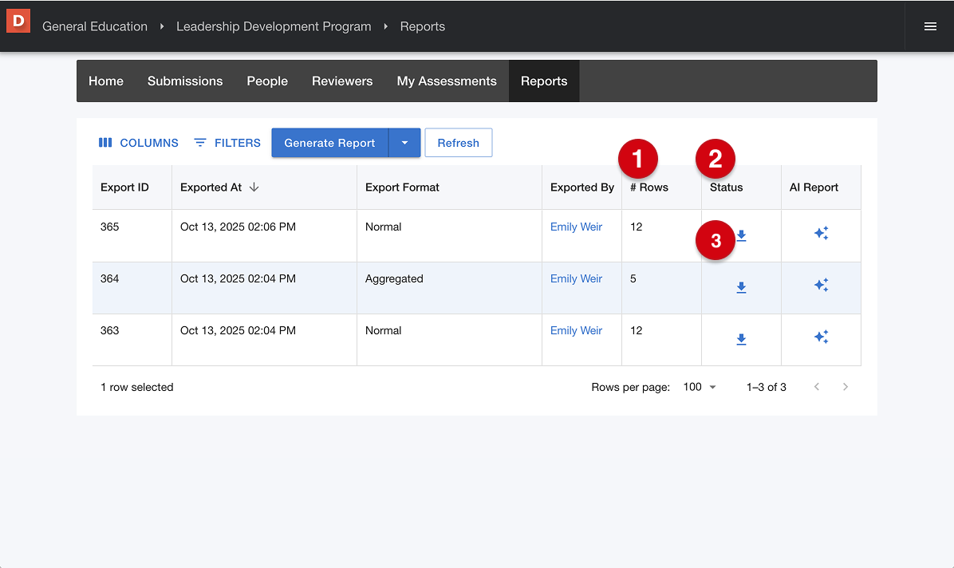
Task: Open Emily Weir link in row 364
Action: tap(576, 279)
